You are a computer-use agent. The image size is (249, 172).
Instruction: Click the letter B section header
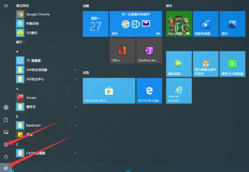pos(17,117)
